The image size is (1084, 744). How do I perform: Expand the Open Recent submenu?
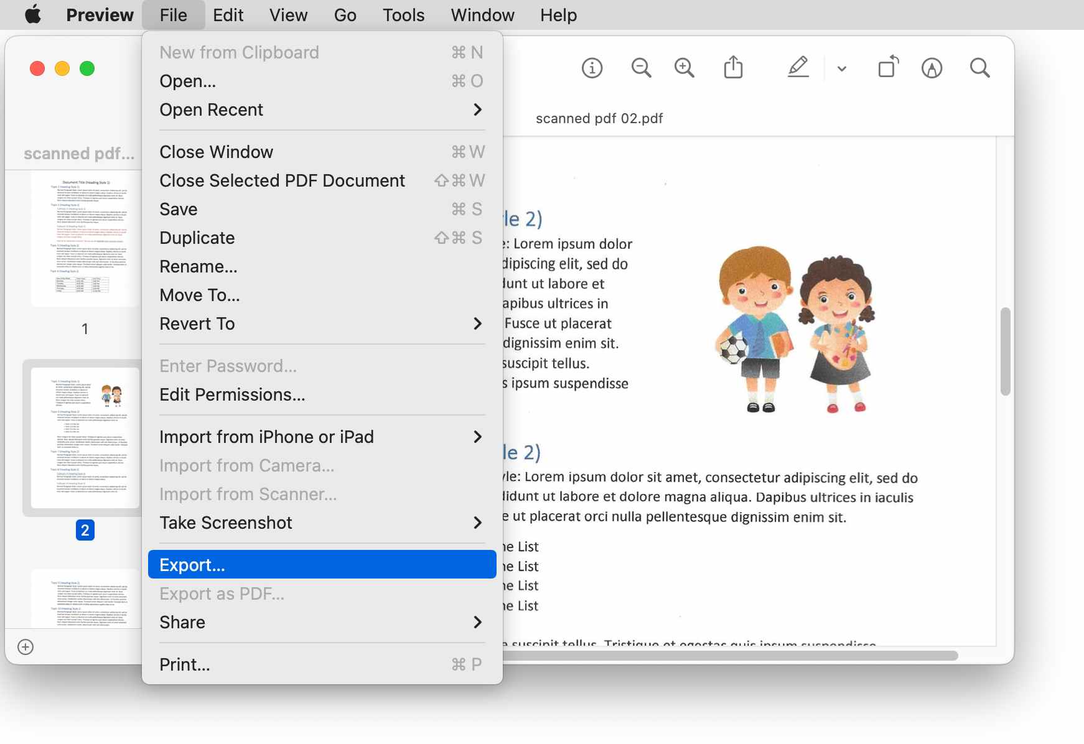tap(211, 109)
